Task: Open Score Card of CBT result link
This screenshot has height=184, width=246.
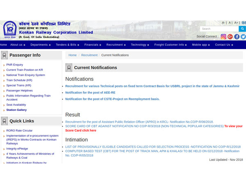Action: pos(144,126)
